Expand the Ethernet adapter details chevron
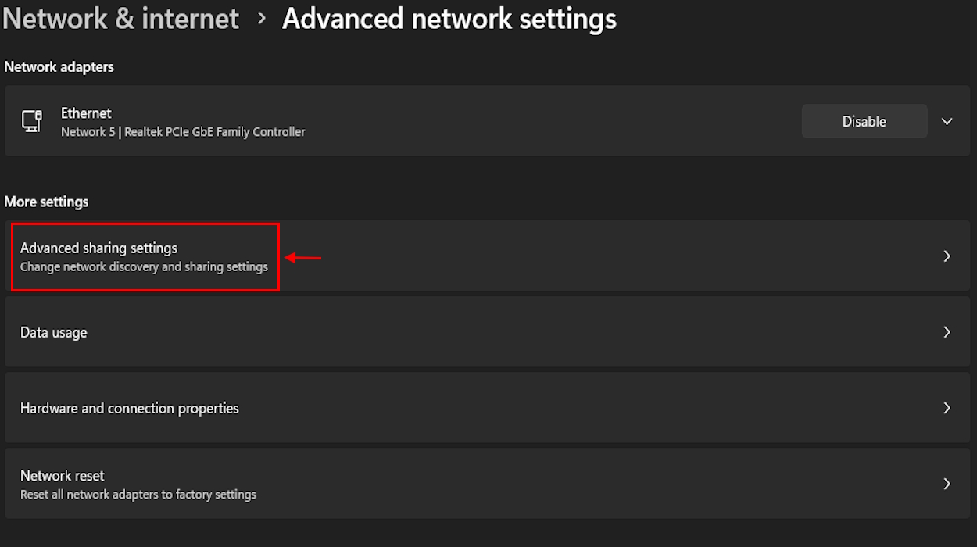The image size is (977, 547). [947, 121]
